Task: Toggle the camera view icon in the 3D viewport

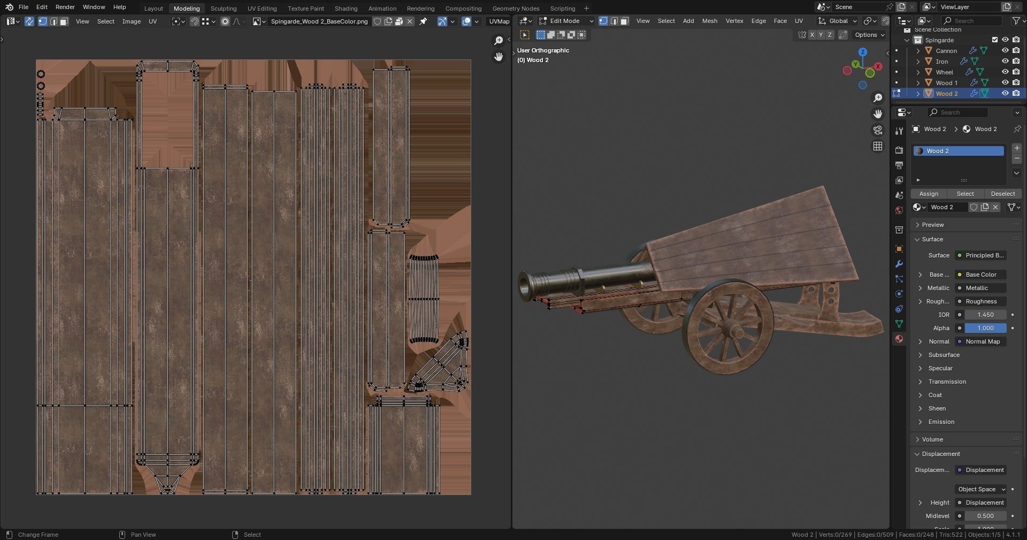Action: [x=878, y=130]
